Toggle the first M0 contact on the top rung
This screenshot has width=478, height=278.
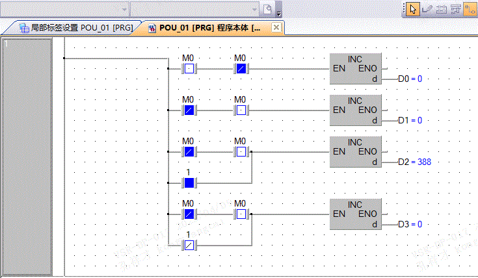click(x=188, y=68)
